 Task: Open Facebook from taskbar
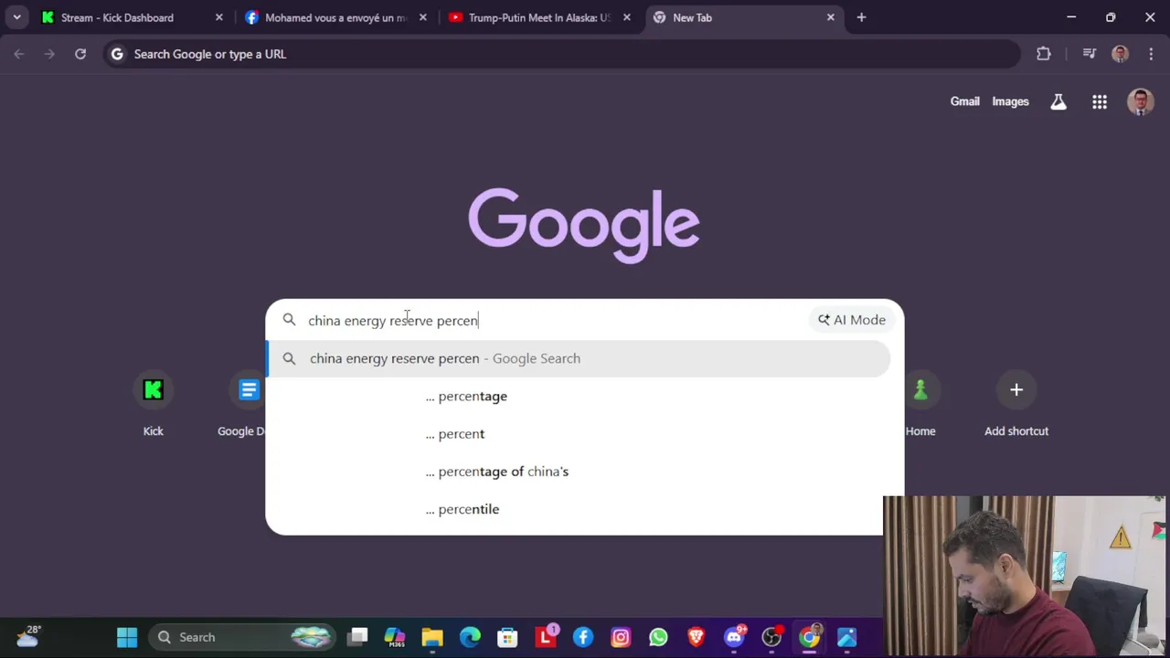(x=583, y=637)
